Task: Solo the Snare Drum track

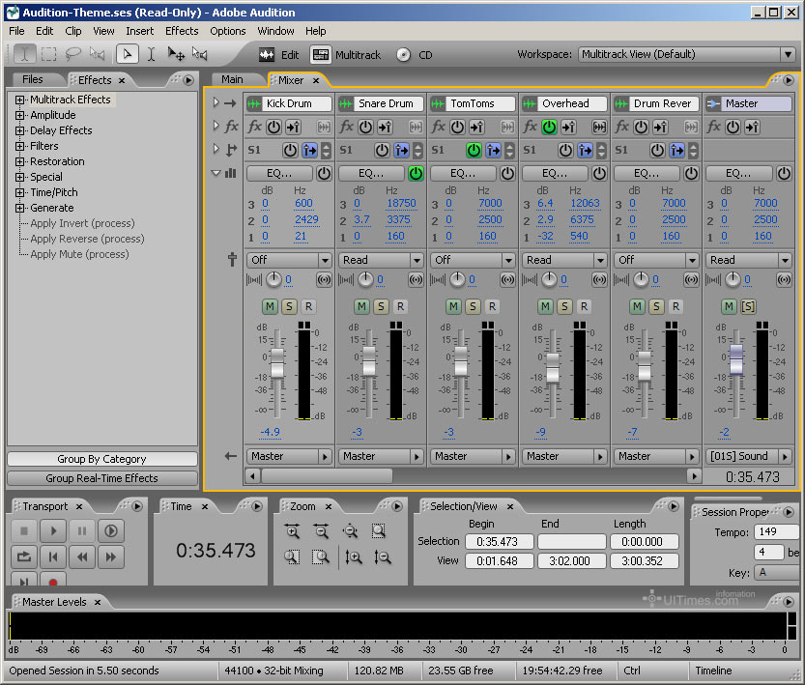Action: pyautogui.click(x=381, y=306)
